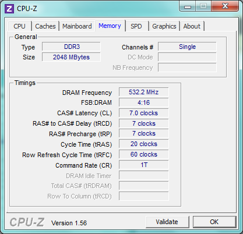Screen dimensions: 243x234
Task: Click the empty Row To Column field
Action: pyautogui.click(x=144, y=196)
